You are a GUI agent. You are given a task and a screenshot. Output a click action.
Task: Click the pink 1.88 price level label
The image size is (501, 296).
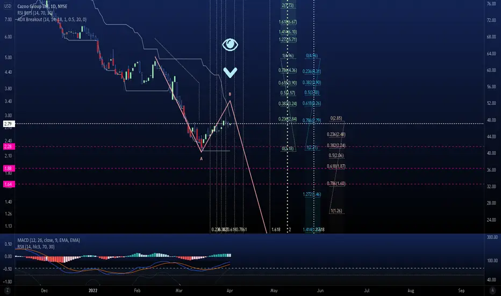pyautogui.click(x=9, y=168)
